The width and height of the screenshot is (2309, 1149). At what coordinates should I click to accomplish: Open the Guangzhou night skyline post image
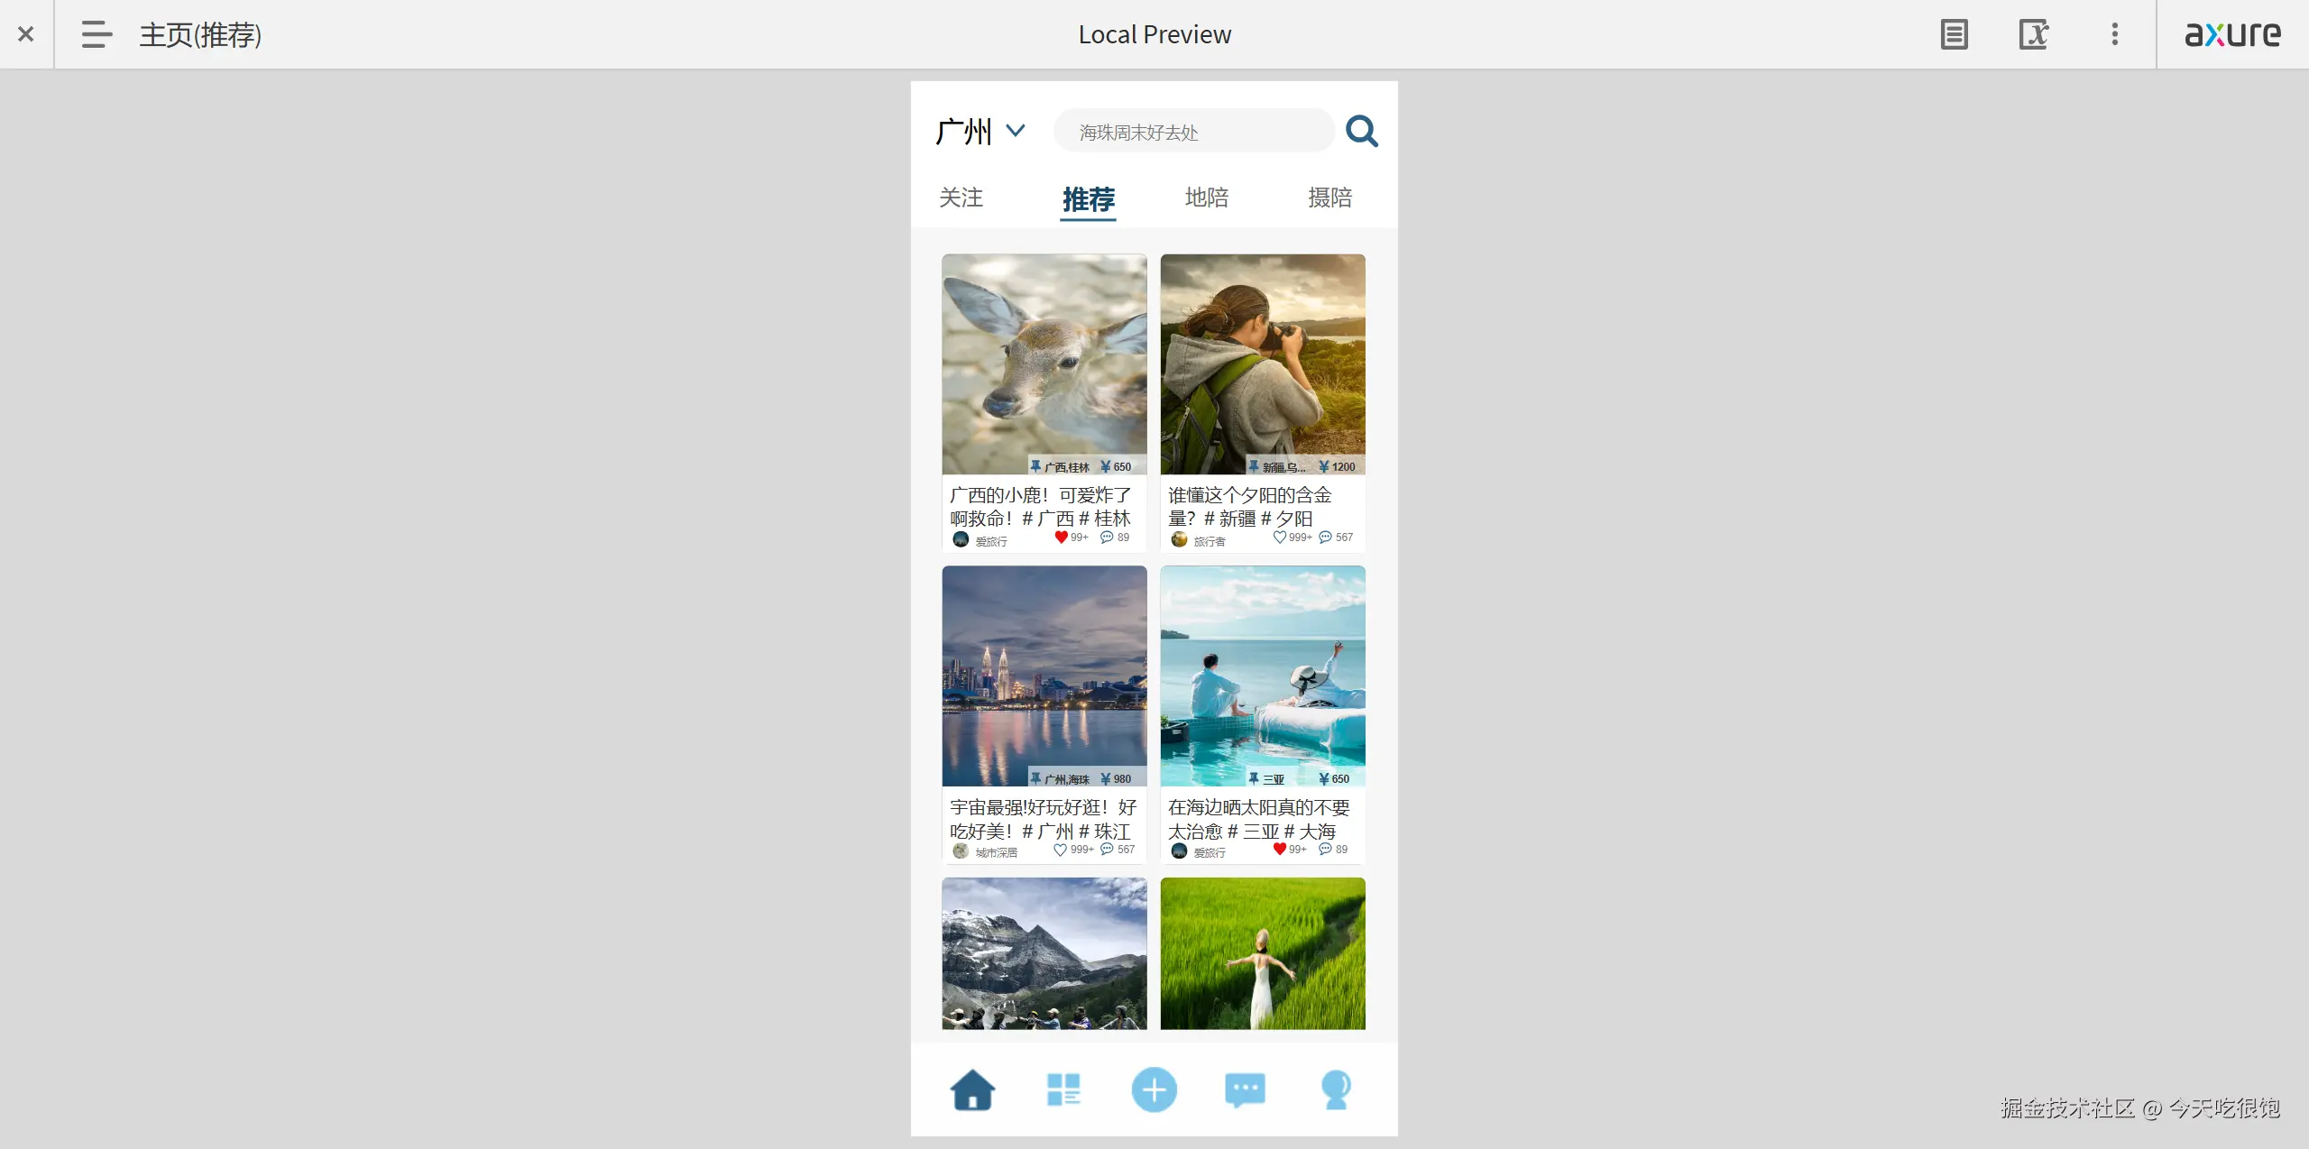coord(1044,676)
